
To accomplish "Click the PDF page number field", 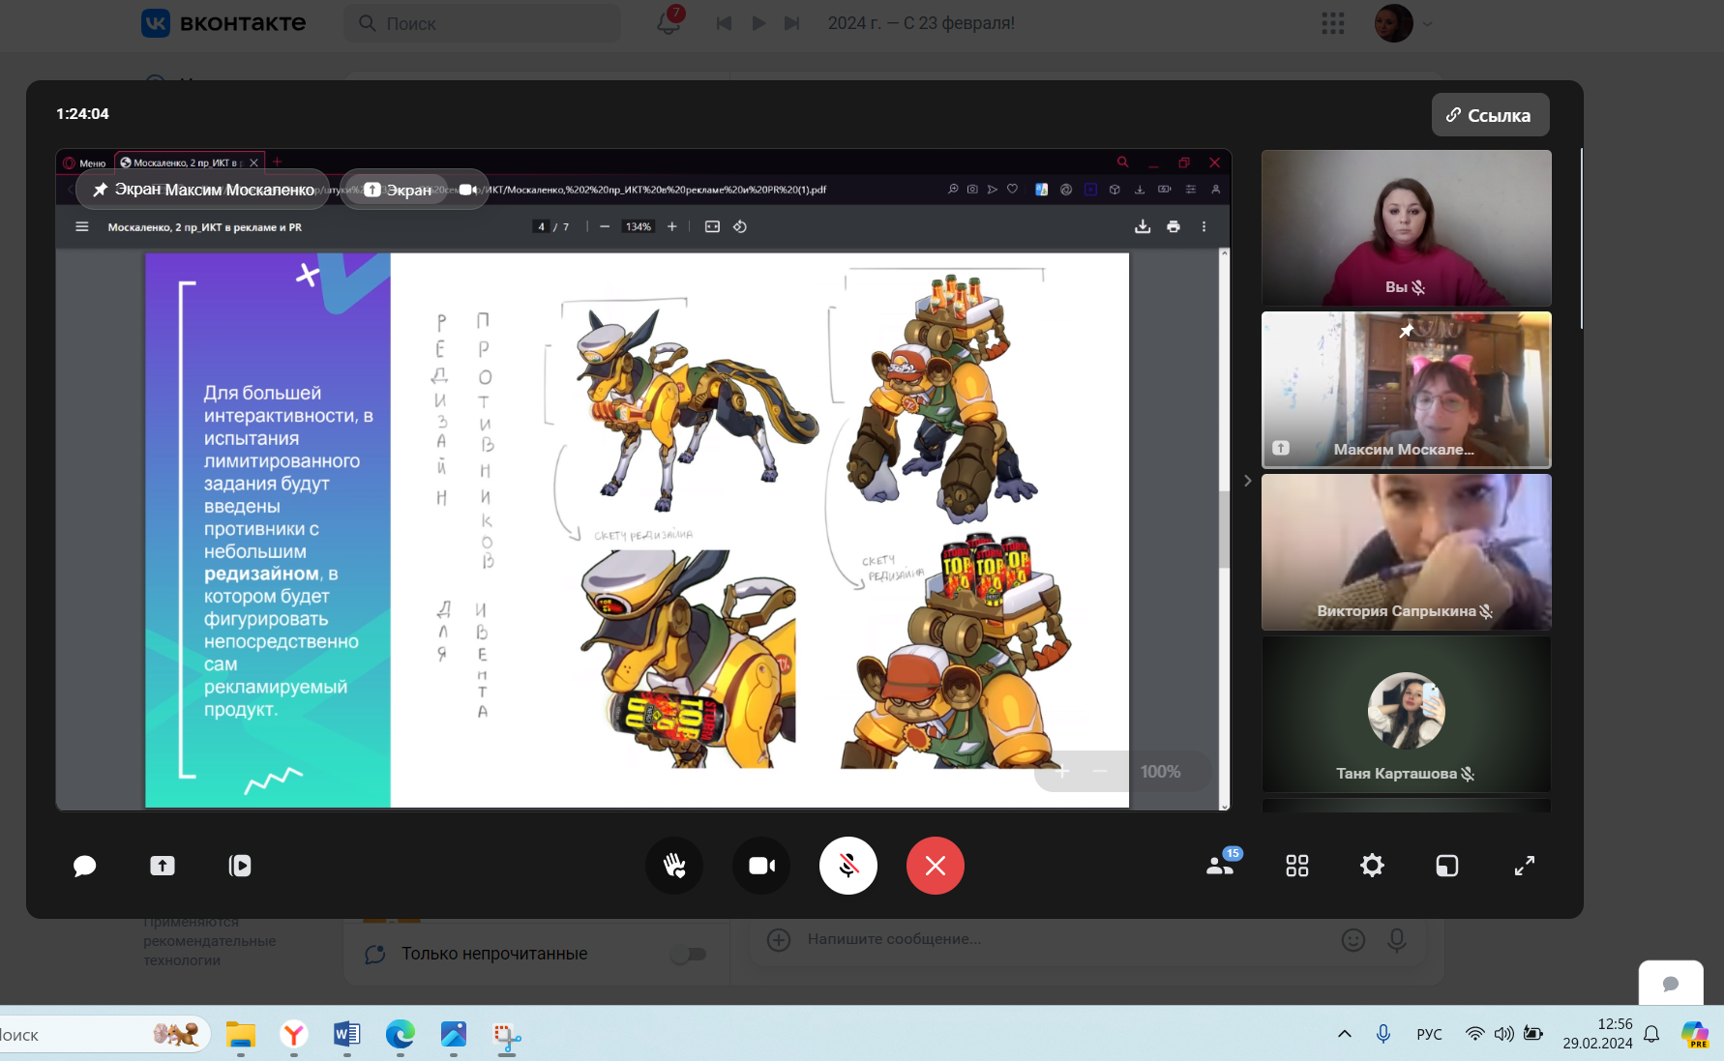I will (x=542, y=226).
